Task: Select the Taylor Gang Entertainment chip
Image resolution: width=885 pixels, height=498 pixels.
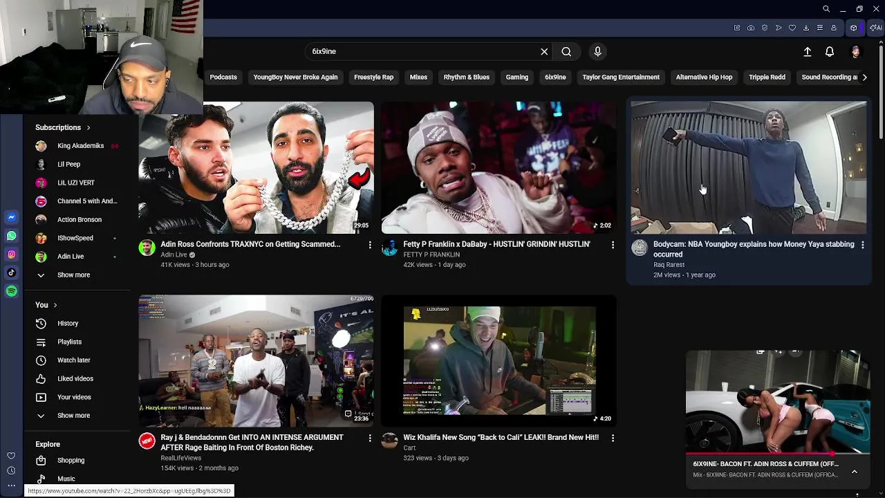Action: pos(621,77)
